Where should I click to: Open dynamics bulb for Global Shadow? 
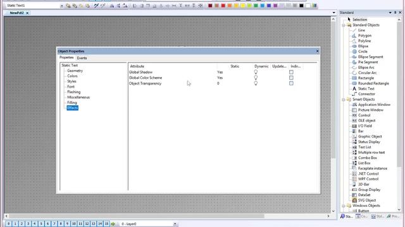[256, 72]
